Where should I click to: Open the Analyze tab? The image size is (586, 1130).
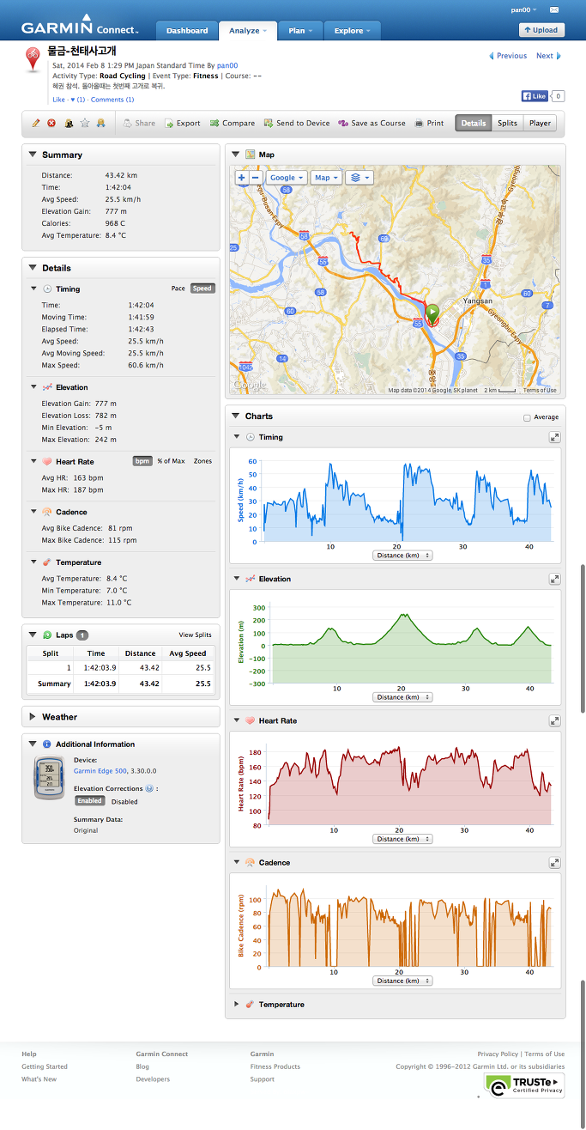[x=248, y=31]
